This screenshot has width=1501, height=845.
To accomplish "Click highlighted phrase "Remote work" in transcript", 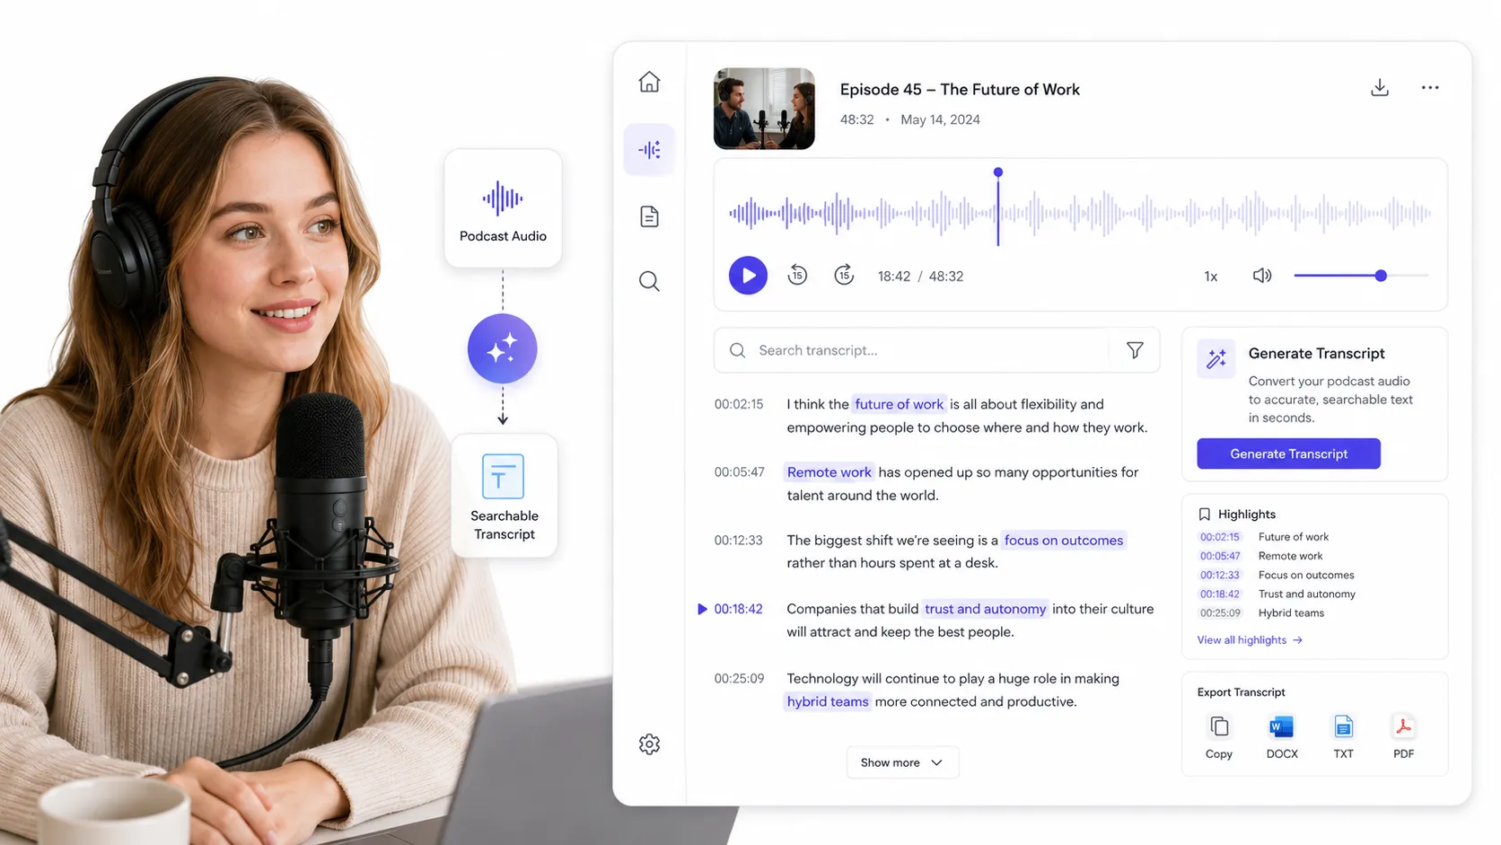I will [829, 472].
